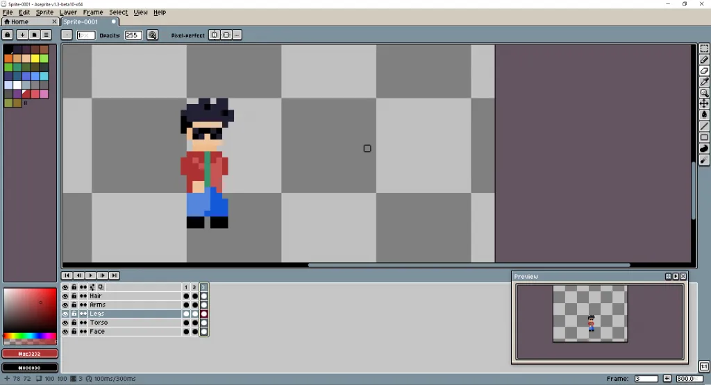Click the add frame plus button
Viewport: 711px width, 385px height.
[x=667, y=378]
